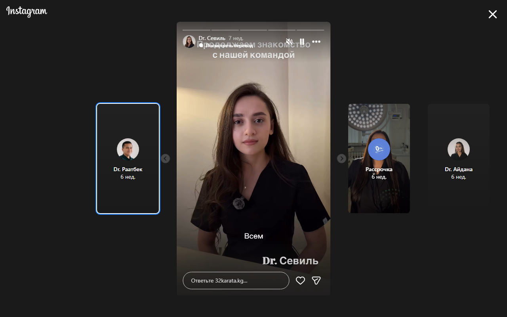Click the reply field to 32karata.kg
507x317 pixels.
pyautogui.click(x=236, y=281)
